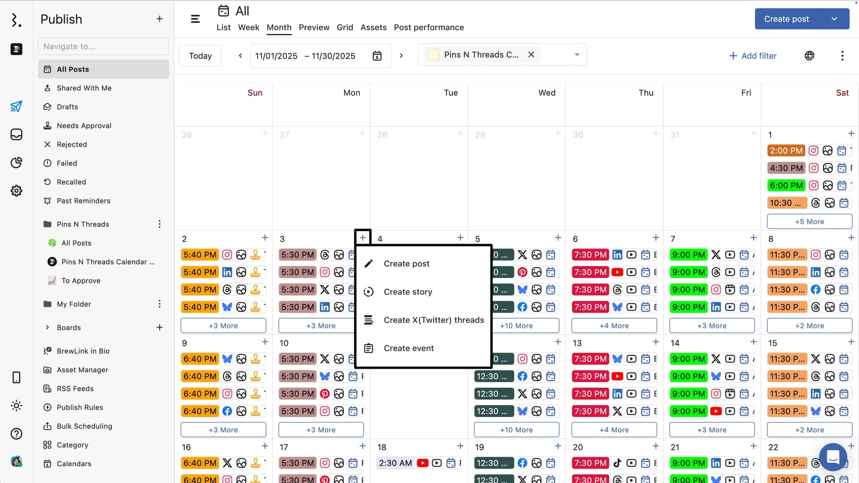Remove the Pins N Threads calendar filter
This screenshot has width=859, height=483.
[x=531, y=55]
